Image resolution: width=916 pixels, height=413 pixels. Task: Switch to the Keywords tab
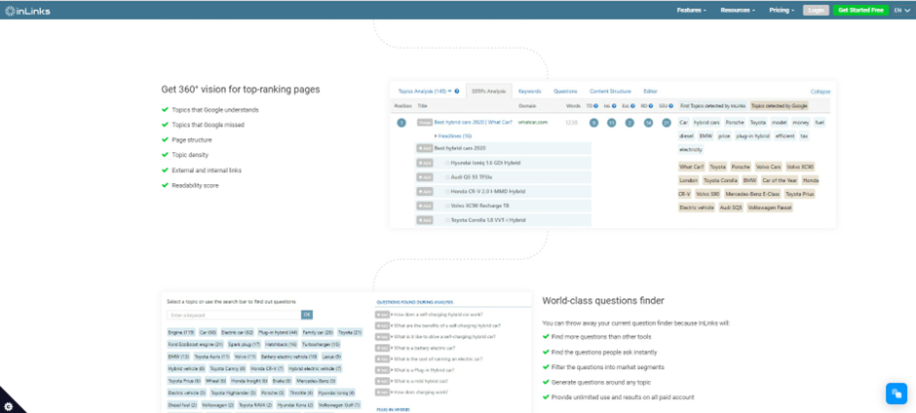click(530, 92)
